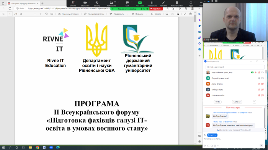Select the Програма II форуму browser tab

[x=23, y=3]
